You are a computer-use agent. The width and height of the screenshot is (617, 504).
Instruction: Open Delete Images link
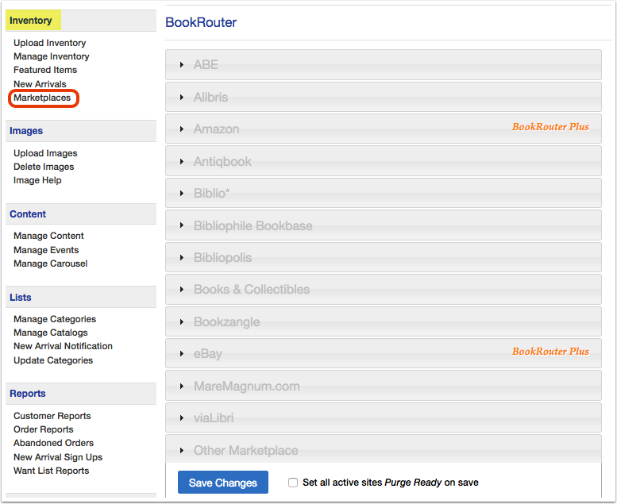(x=44, y=167)
